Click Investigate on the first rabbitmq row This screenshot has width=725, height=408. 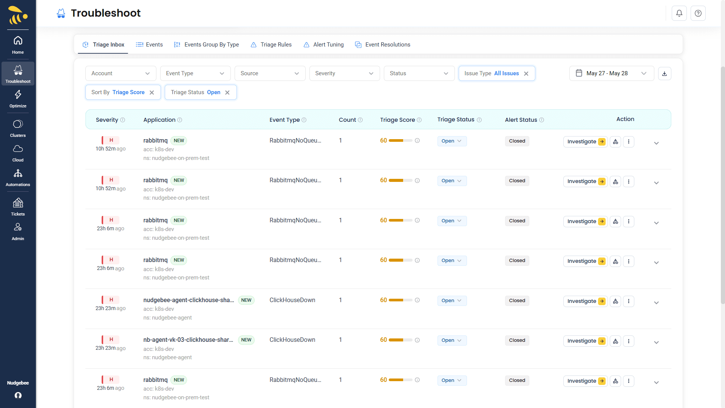pyautogui.click(x=585, y=141)
